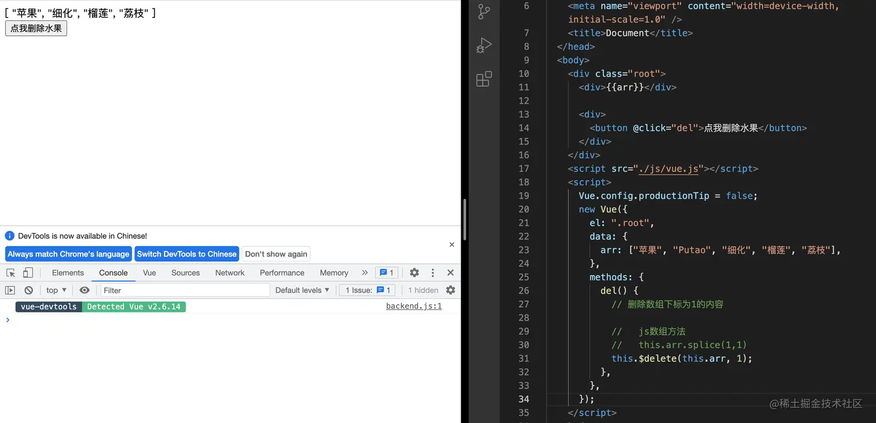Close the DevTools panel
Image resolution: width=876 pixels, height=423 pixels.
coord(450,273)
